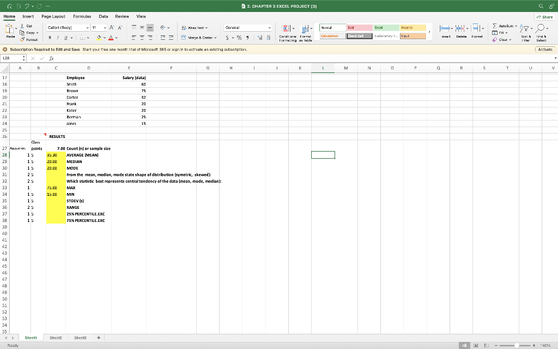Switch to the Formulas ribbon tab

point(82,16)
